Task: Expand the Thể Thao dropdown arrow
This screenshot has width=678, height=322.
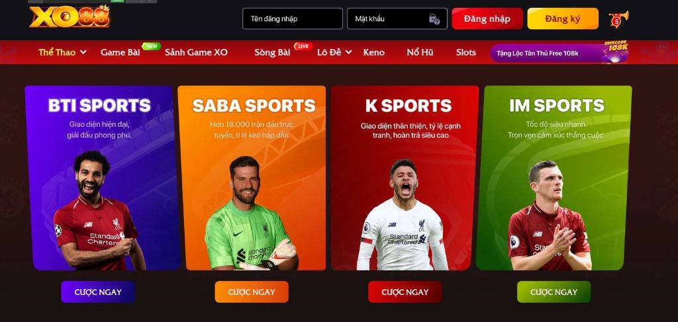Action: 83,52
